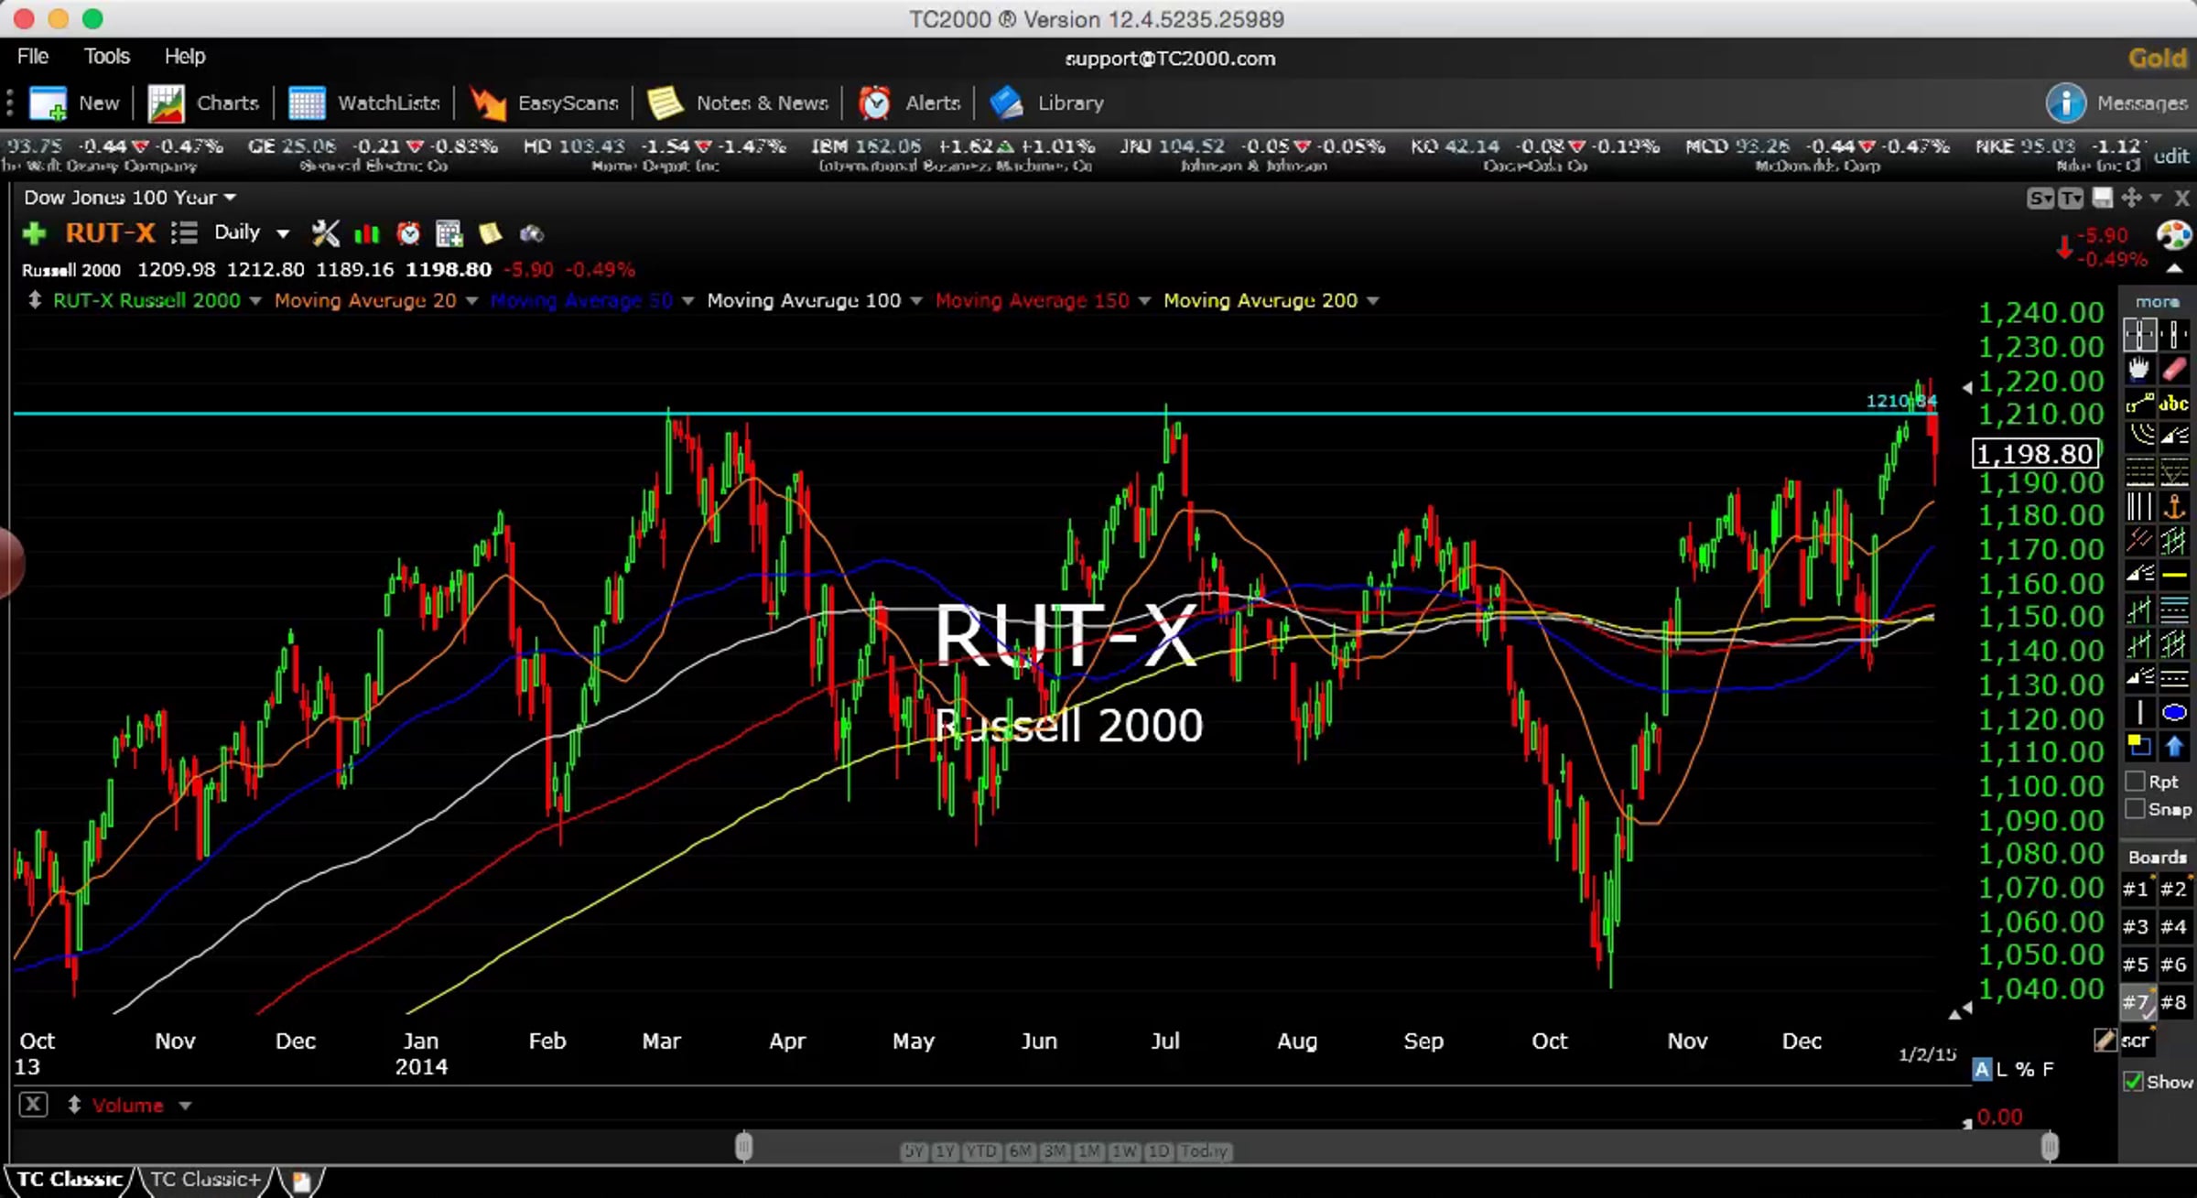This screenshot has height=1198, width=2197.
Task: Switch to the TC Classic tab
Action: (70, 1180)
